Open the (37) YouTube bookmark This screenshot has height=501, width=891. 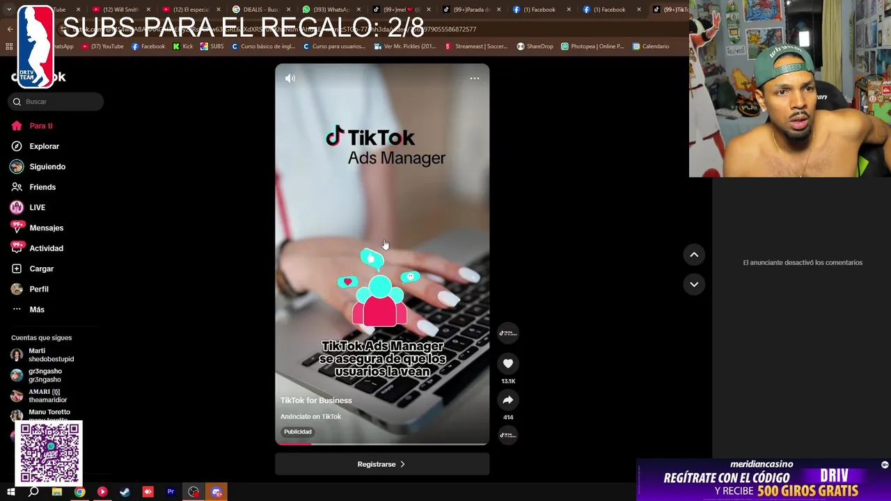tap(102, 47)
